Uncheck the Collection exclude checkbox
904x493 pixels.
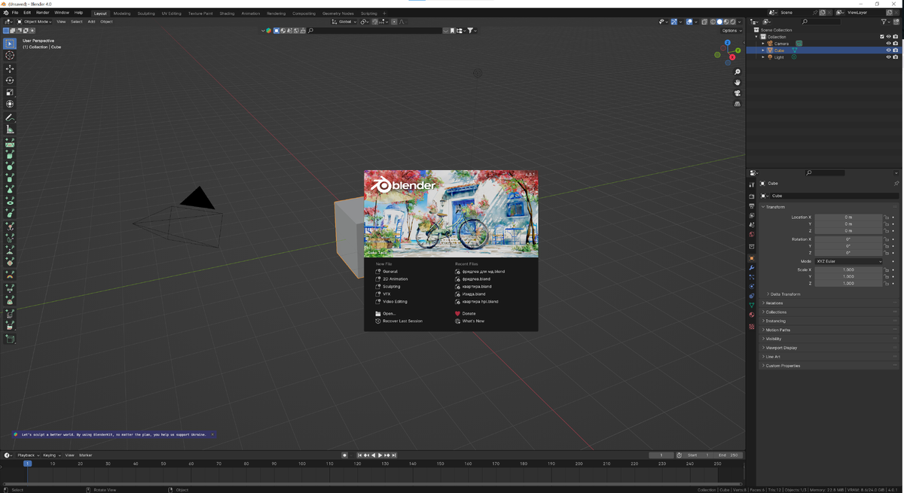882,37
